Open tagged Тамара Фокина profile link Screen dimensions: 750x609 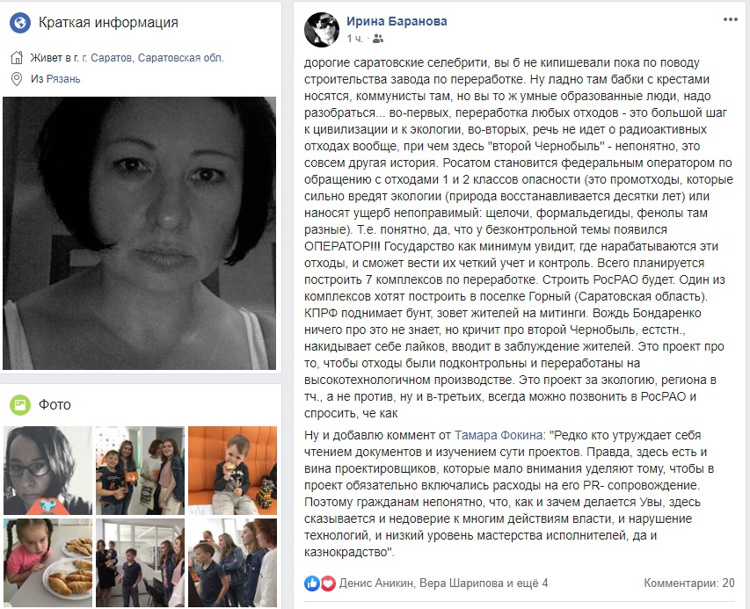click(498, 436)
